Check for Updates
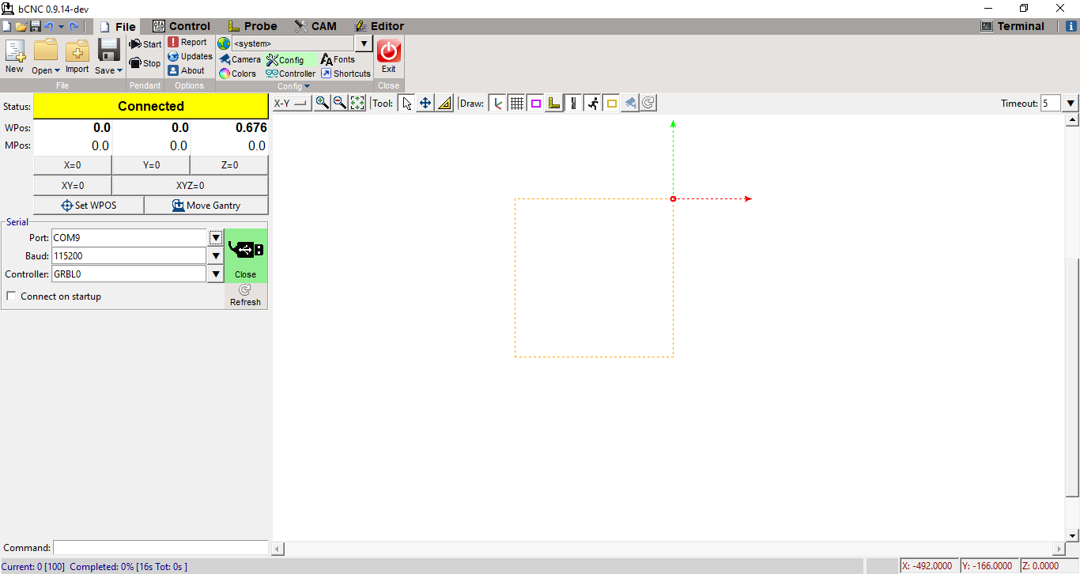This screenshot has width=1080, height=574. 190,57
